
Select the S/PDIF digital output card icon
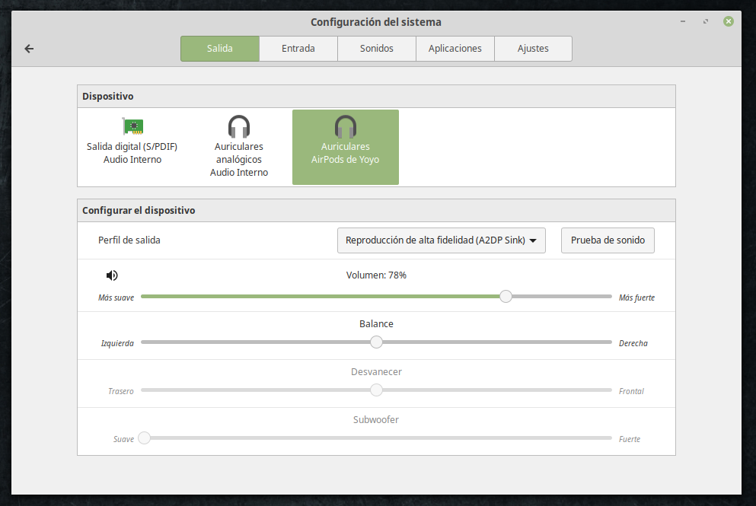click(x=132, y=126)
